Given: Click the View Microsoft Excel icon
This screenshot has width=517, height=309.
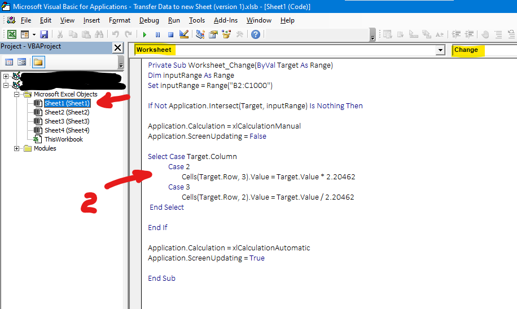Looking at the screenshot, I should click(x=12, y=34).
